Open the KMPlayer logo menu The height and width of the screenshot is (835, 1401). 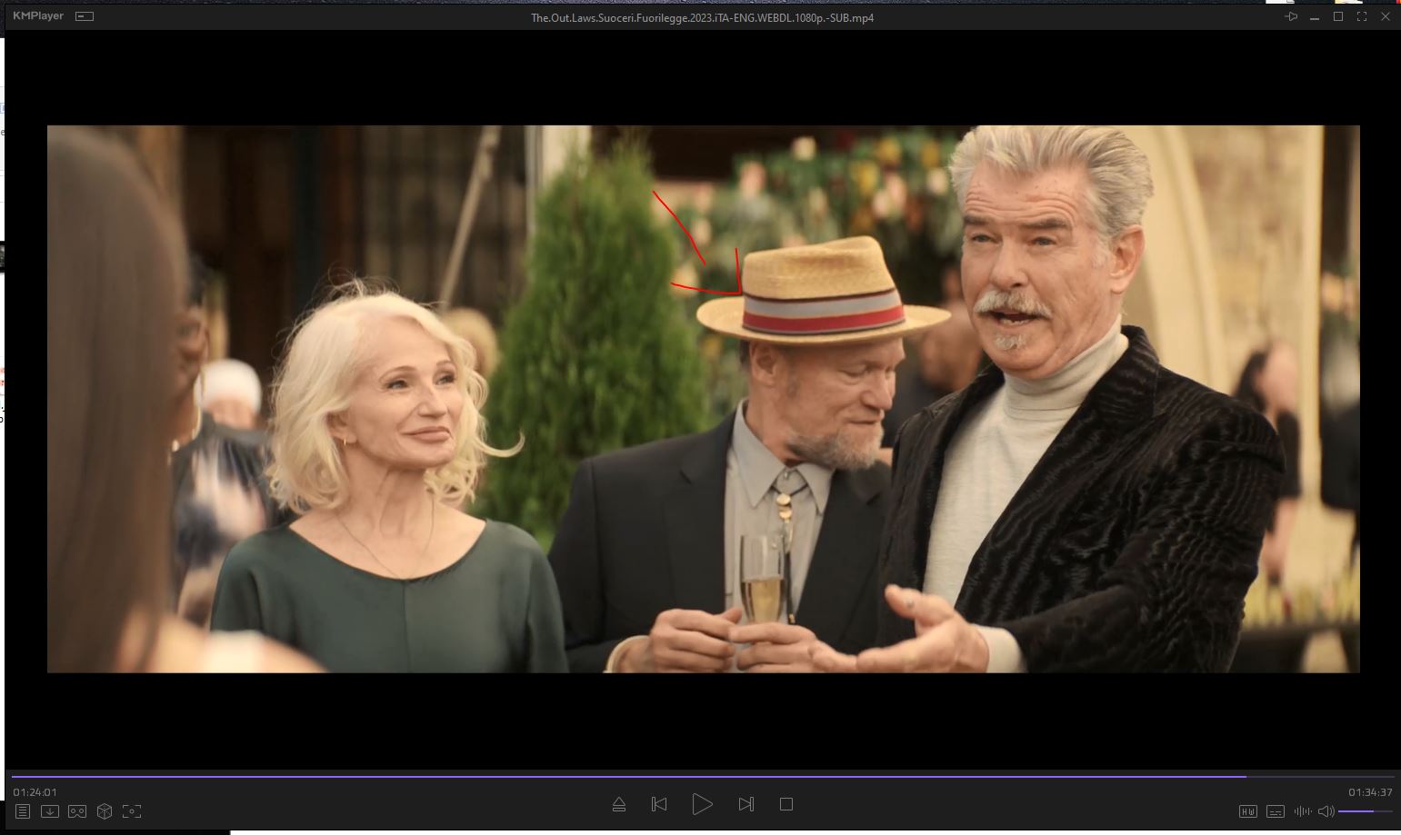click(38, 16)
